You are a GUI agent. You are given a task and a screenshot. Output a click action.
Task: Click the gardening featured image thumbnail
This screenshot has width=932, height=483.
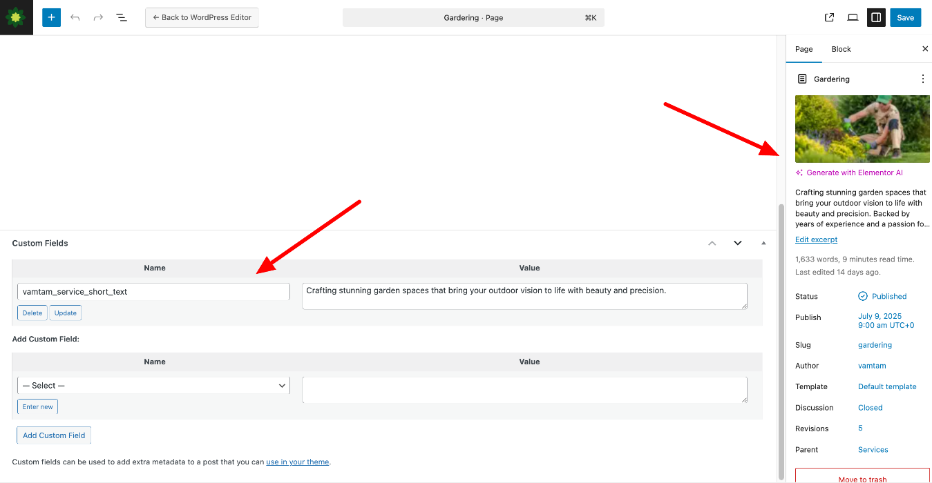click(x=862, y=129)
